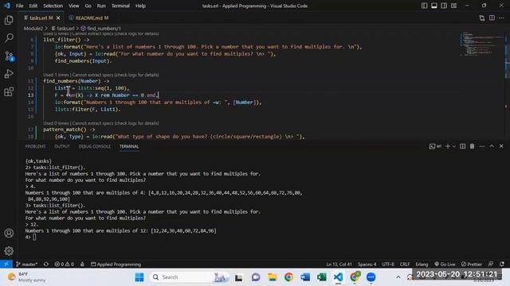The width and height of the screenshot is (510, 286).
Task: Open the Help menu
Action: coord(140,6)
